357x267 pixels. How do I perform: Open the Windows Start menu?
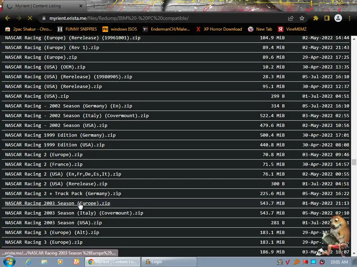coord(9,261)
